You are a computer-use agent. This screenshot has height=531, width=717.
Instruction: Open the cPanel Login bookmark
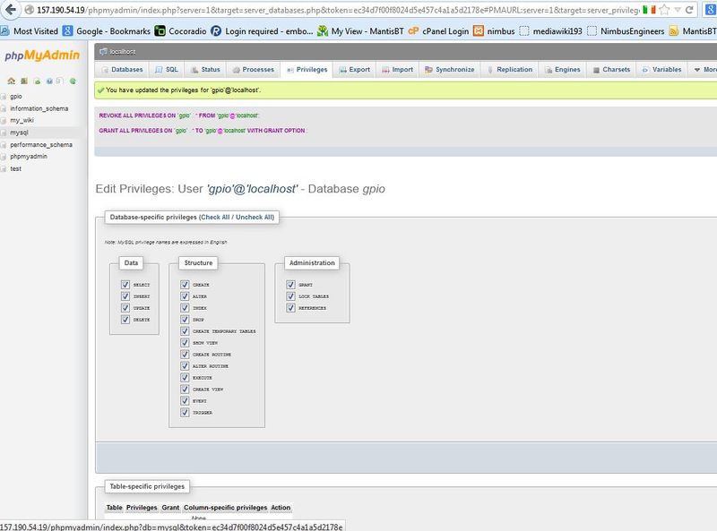(438, 31)
